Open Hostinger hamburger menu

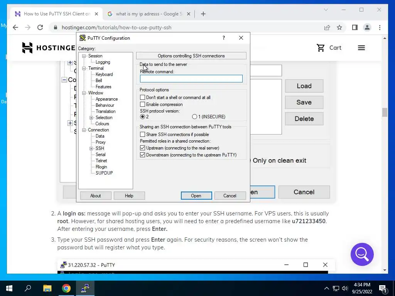[361, 48]
